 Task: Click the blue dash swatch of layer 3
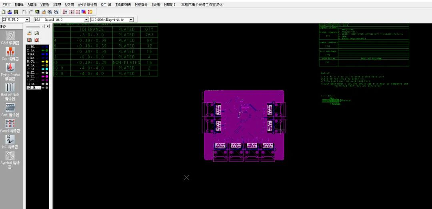pyautogui.click(x=43, y=54)
